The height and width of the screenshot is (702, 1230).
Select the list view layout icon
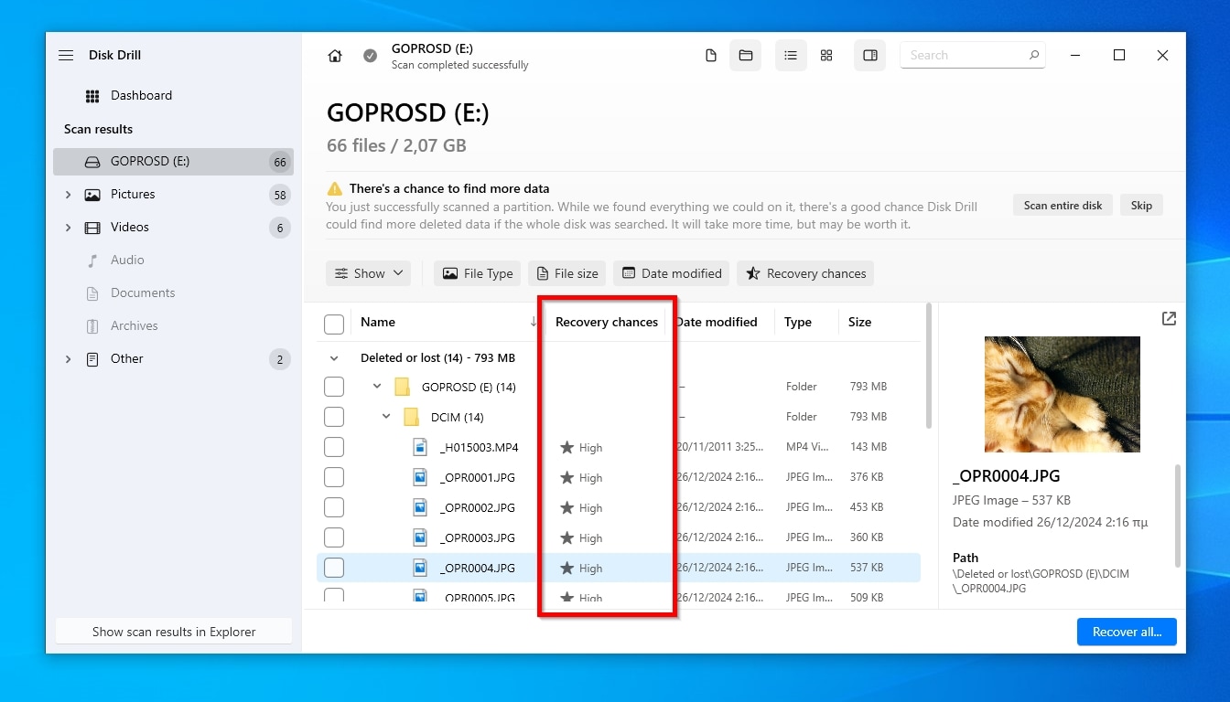pyautogui.click(x=791, y=56)
